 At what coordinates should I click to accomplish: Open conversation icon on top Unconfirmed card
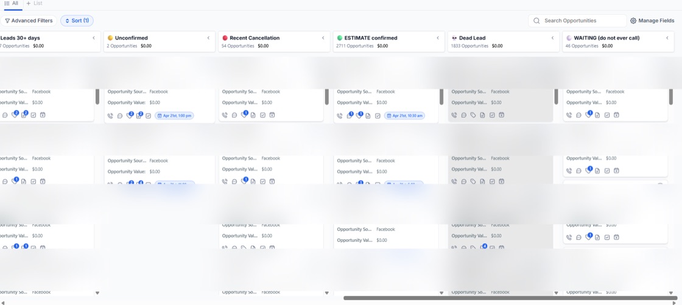120,116
